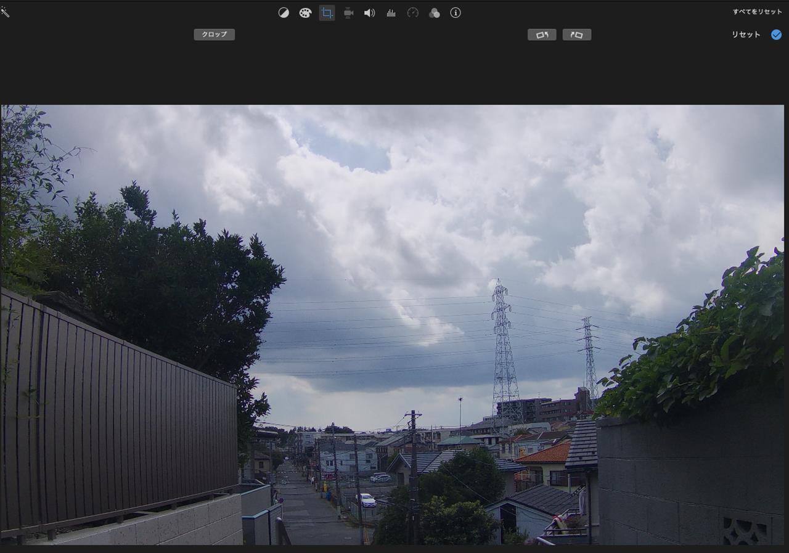The image size is (789, 553).
Task: Select the cropping tool icon
Action: click(x=327, y=13)
